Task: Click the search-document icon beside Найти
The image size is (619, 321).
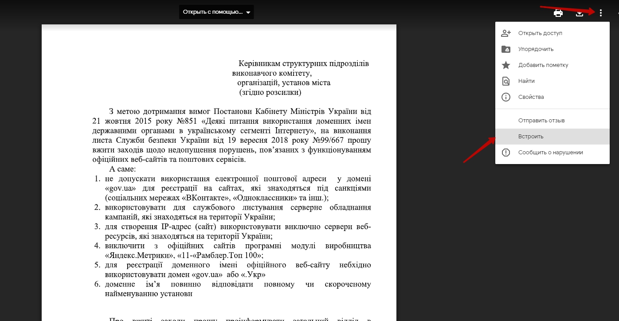Action: click(506, 81)
